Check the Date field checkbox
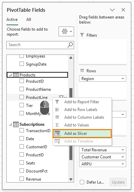The image size is (134, 192). pos(22,138)
